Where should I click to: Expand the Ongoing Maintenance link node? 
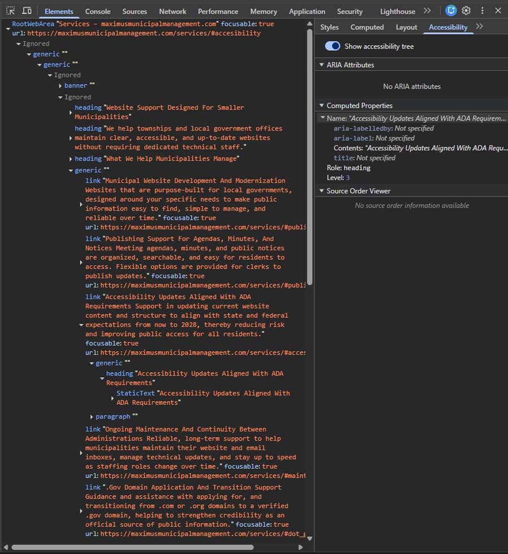pyautogui.click(x=81, y=452)
